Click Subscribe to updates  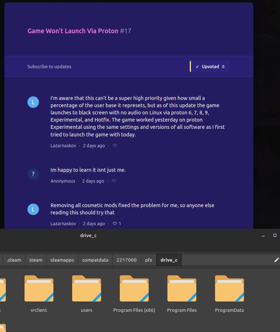click(x=49, y=66)
